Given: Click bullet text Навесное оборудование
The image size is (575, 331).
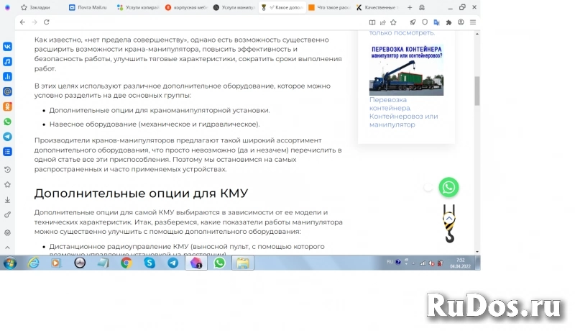Looking at the screenshot, I should coord(155,124).
